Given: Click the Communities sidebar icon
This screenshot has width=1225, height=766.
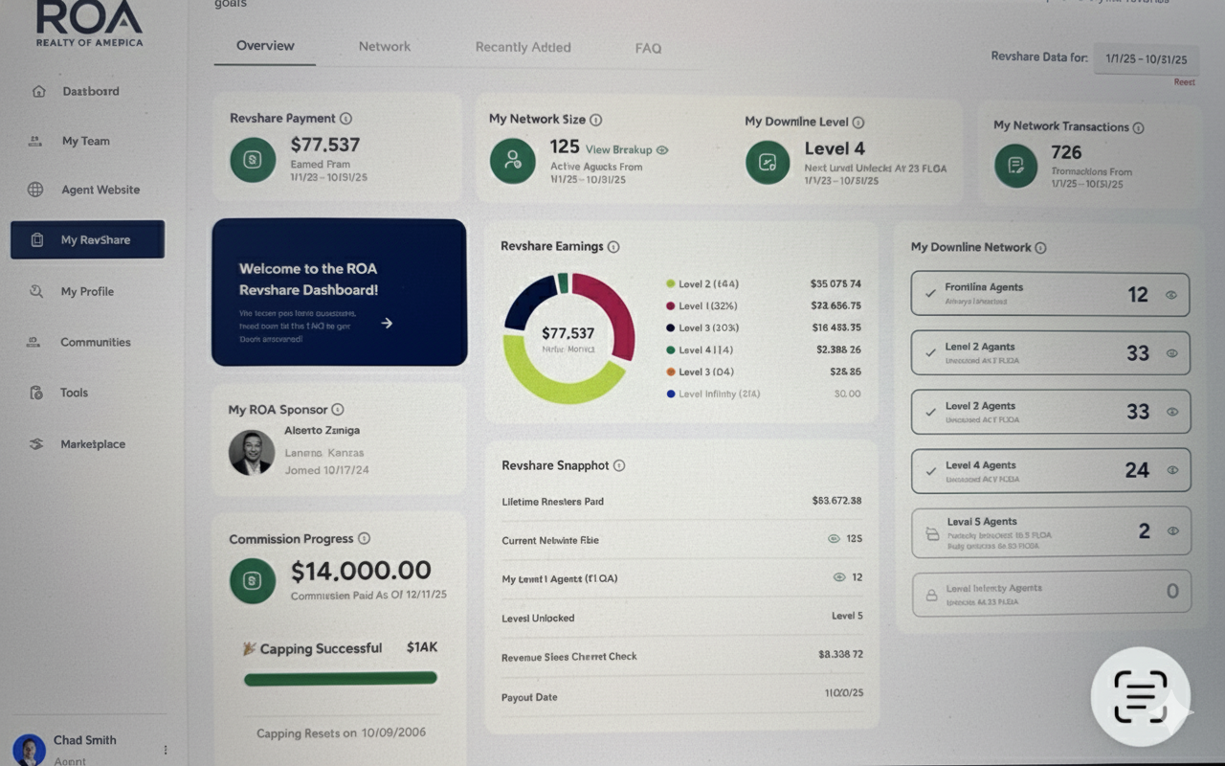Looking at the screenshot, I should tap(34, 342).
